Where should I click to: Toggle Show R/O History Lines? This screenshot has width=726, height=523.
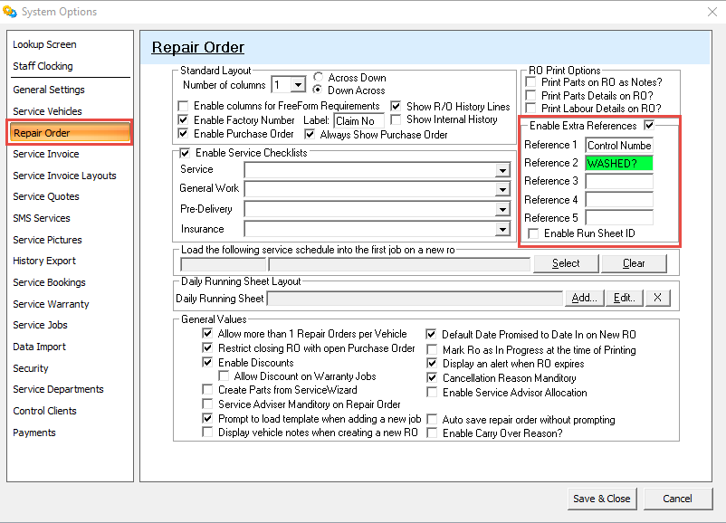396,107
